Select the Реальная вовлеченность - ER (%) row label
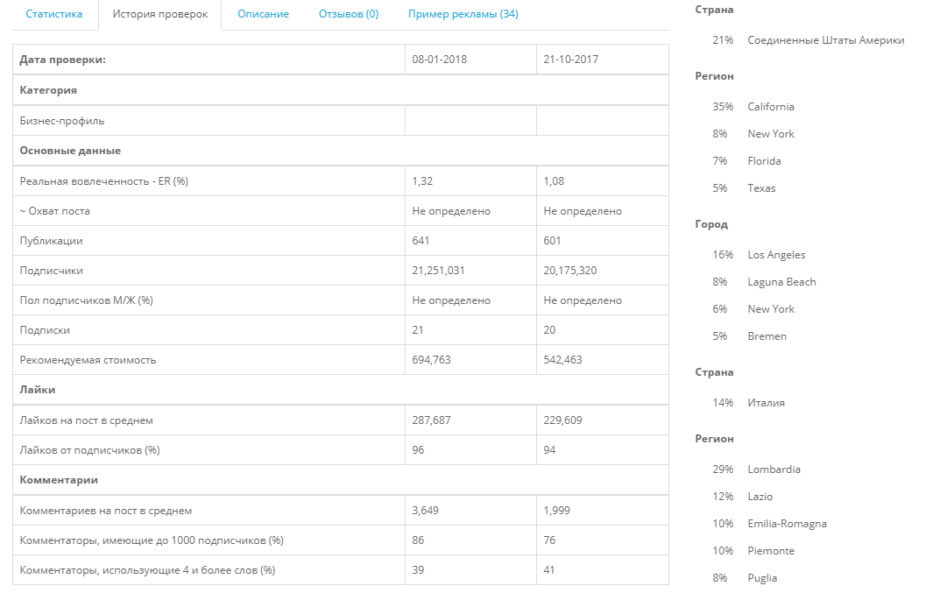Viewport: 933px width, 593px height. click(104, 181)
